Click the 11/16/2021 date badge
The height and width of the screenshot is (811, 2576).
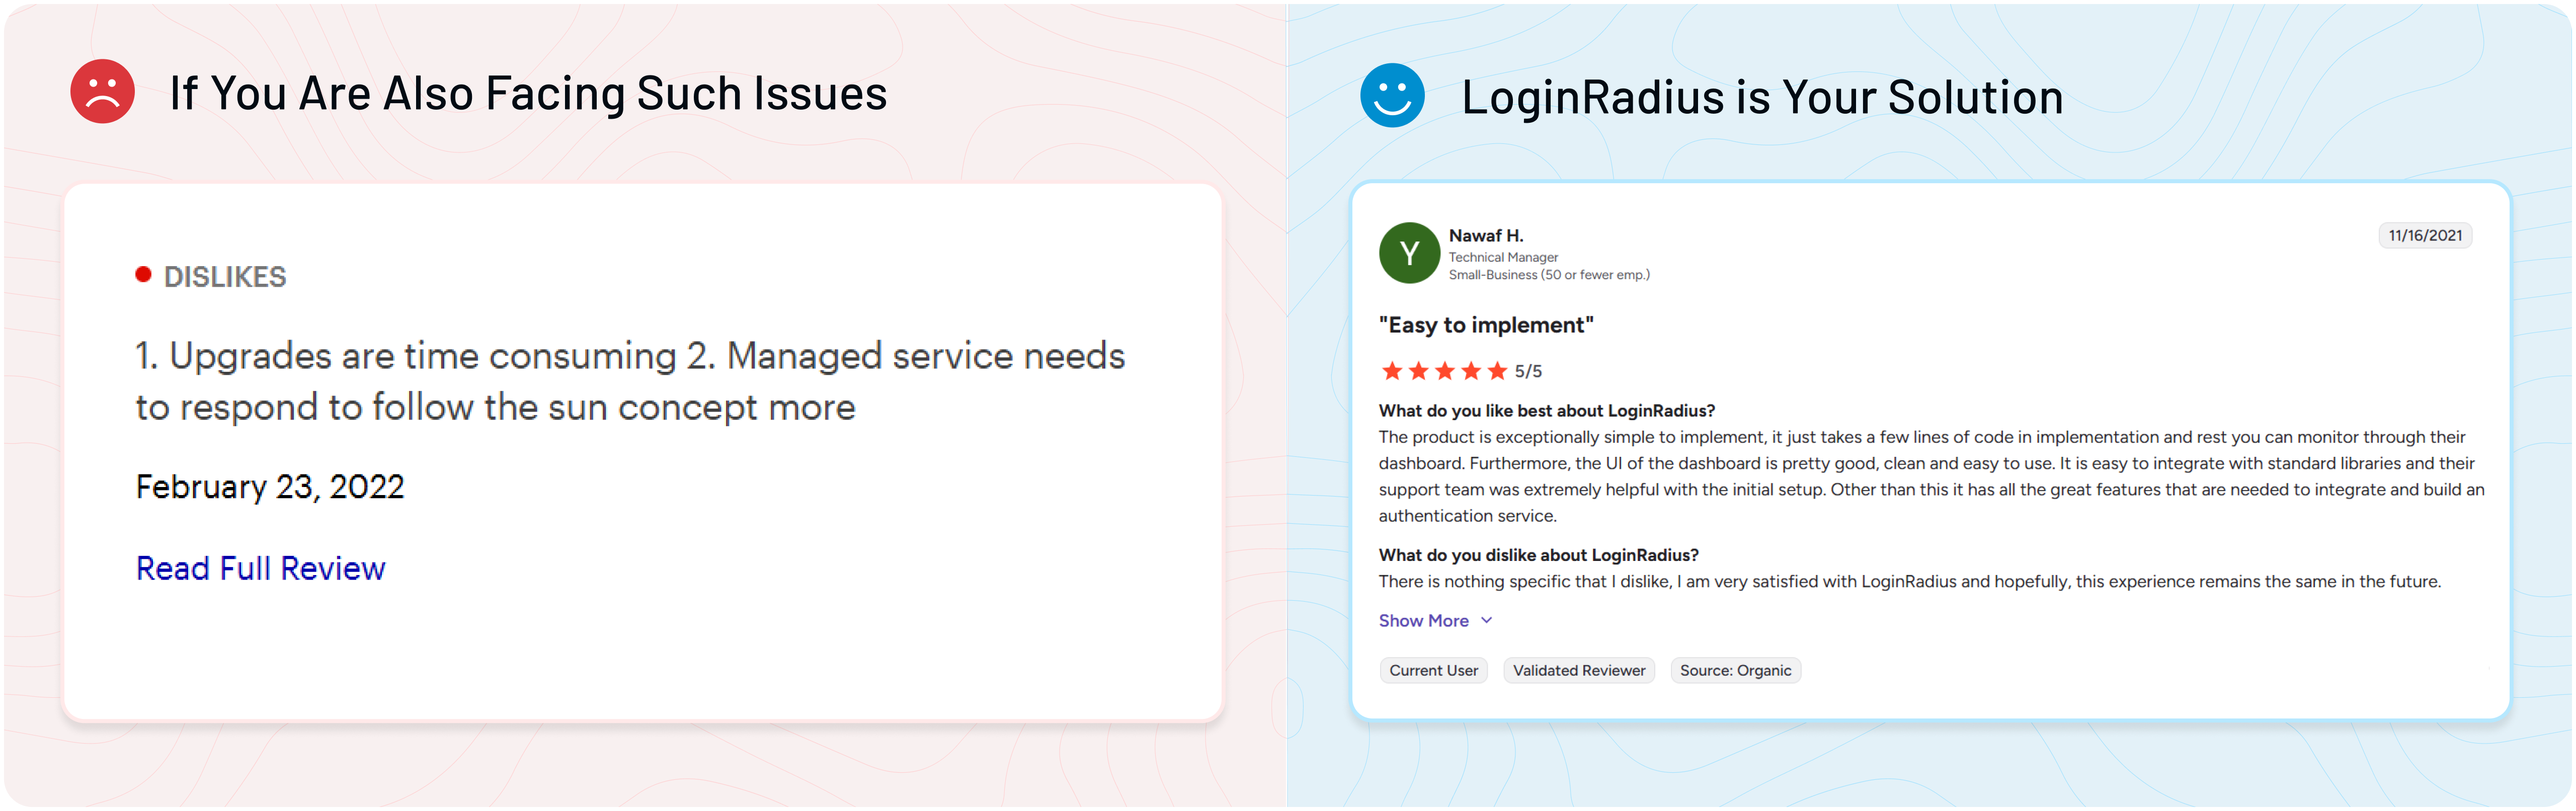(x=2425, y=235)
